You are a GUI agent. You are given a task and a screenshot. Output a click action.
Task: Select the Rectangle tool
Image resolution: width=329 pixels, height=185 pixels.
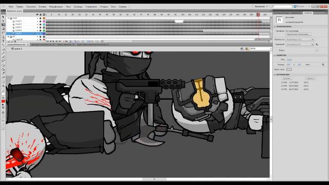(3, 49)
